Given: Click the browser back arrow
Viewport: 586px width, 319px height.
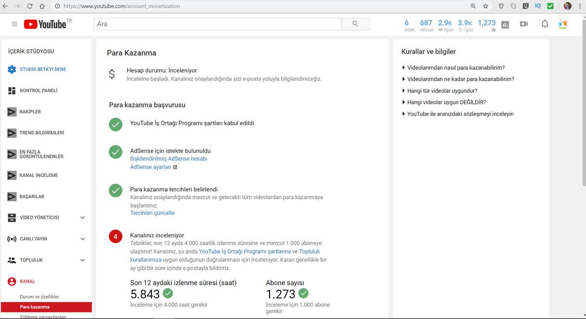Looking at the screenshot, I should [5, 6].
